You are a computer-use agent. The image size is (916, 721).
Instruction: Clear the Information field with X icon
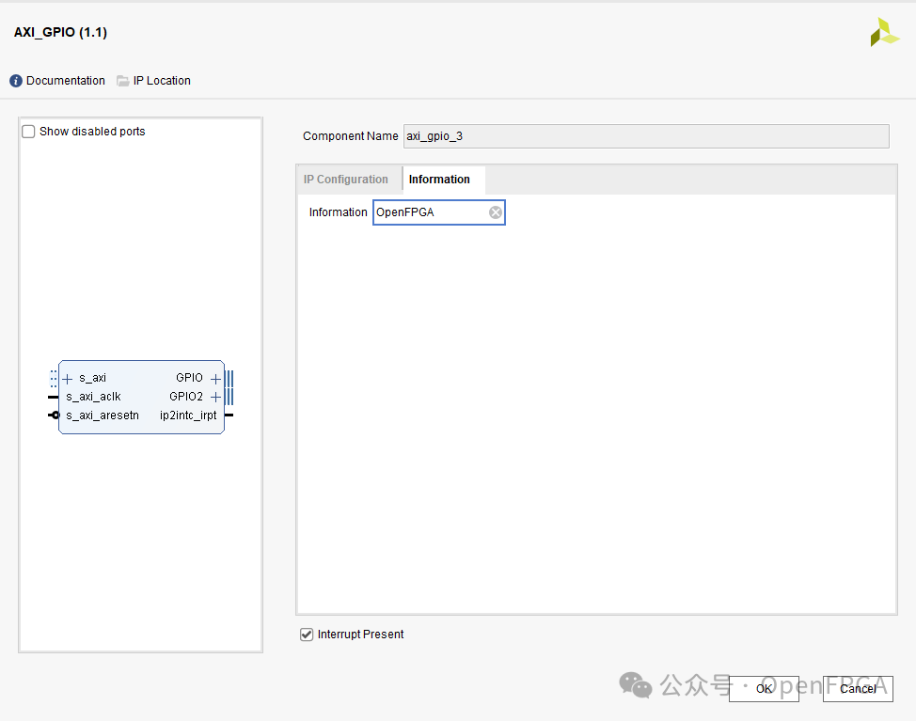tap(496, 212)
